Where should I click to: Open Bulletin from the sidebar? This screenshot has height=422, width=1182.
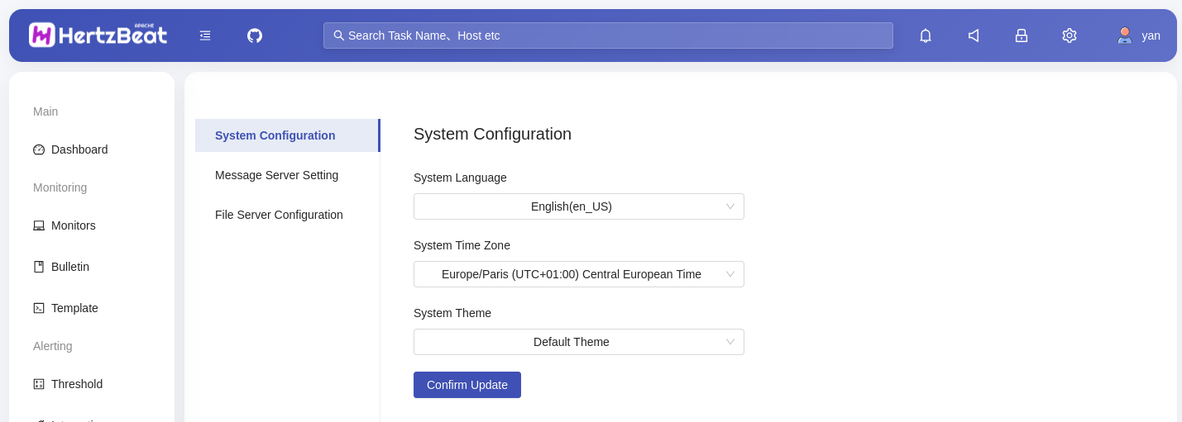[x=69, y=267]
